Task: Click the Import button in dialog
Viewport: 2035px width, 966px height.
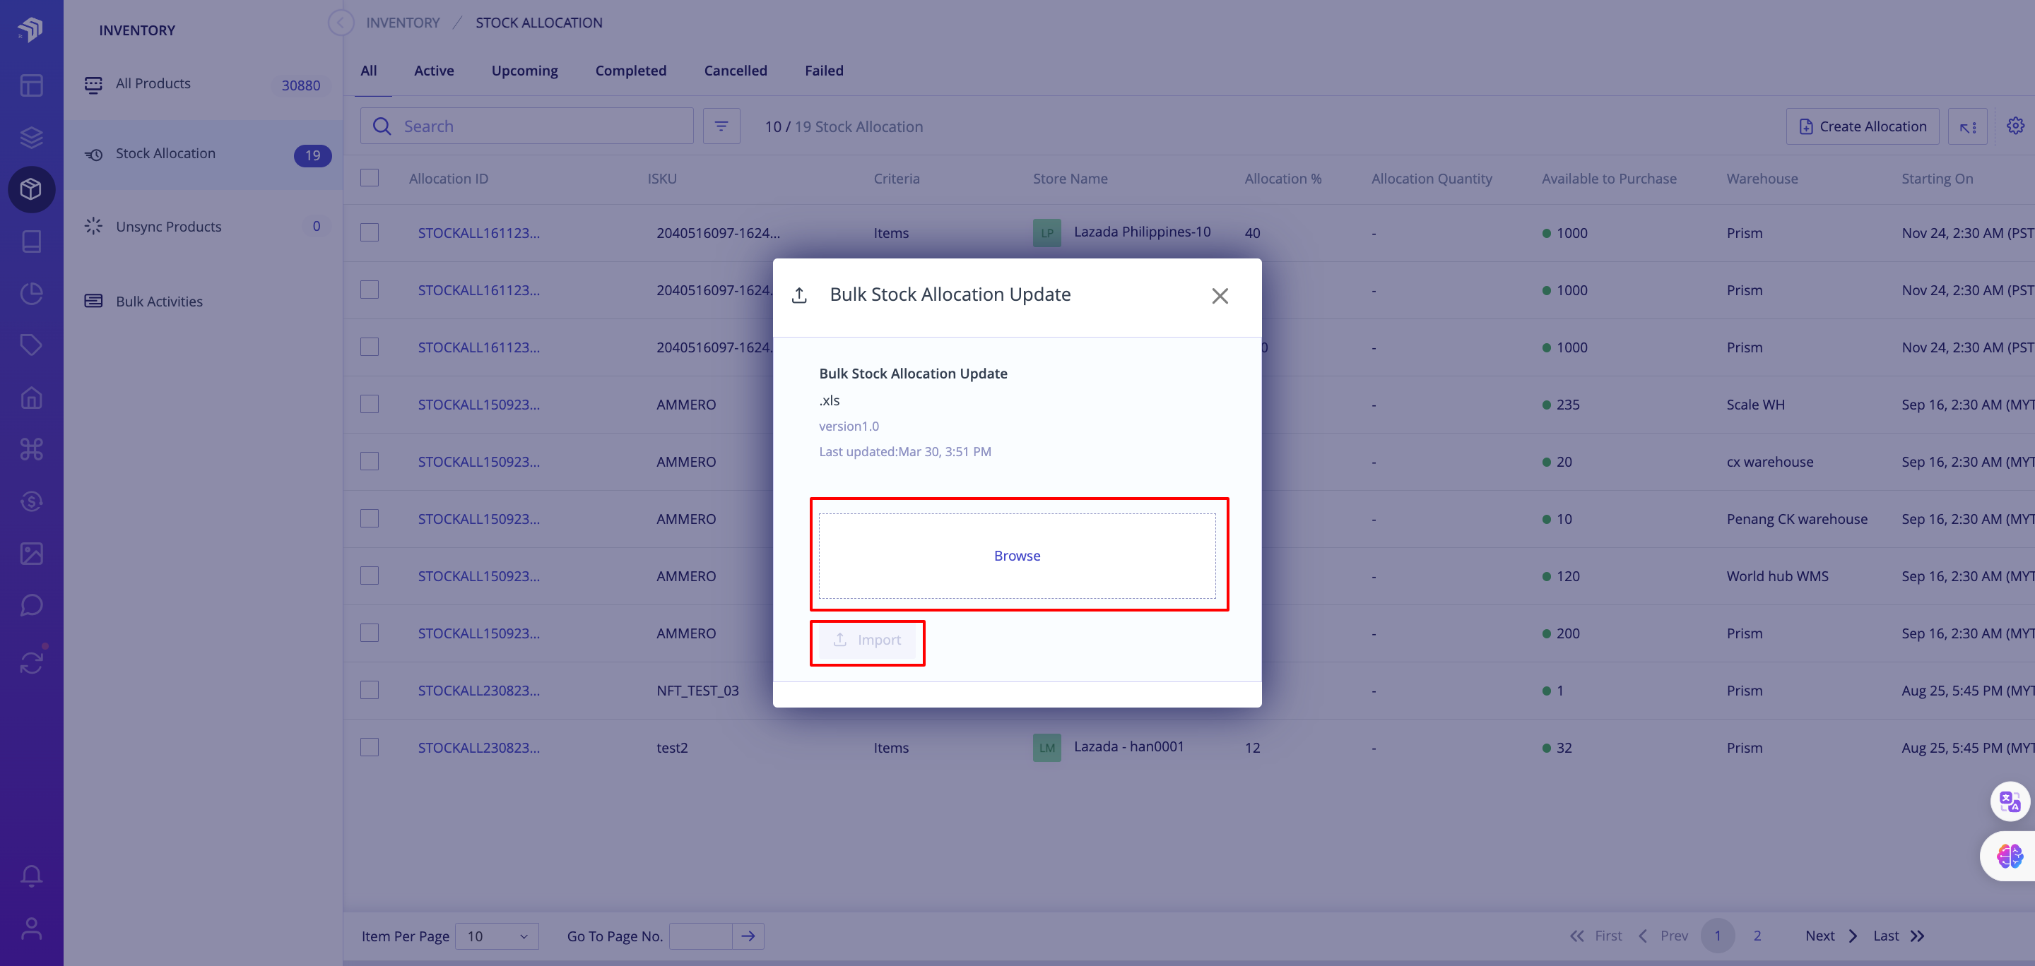Action: click(866, 640)
